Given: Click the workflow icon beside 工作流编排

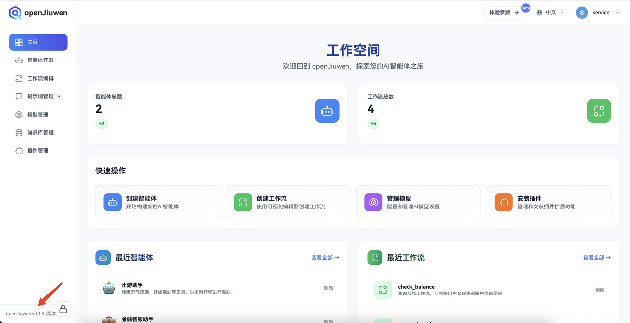Looking at the screenshot, I should 19,79.
